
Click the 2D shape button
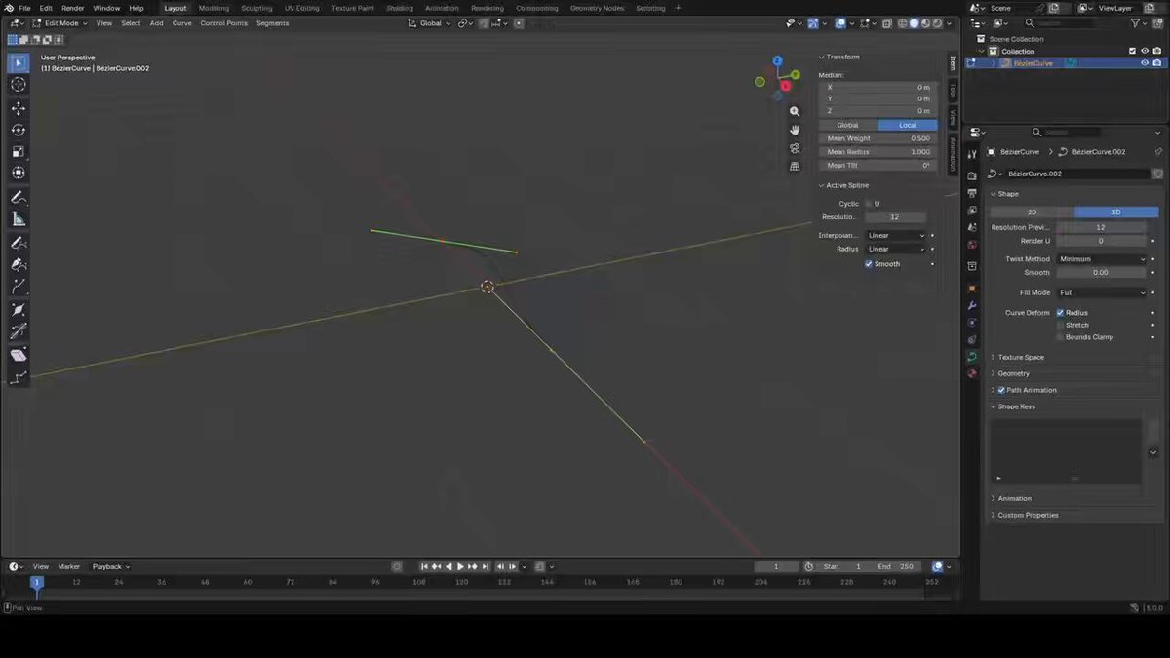(x=1033, y=212)
